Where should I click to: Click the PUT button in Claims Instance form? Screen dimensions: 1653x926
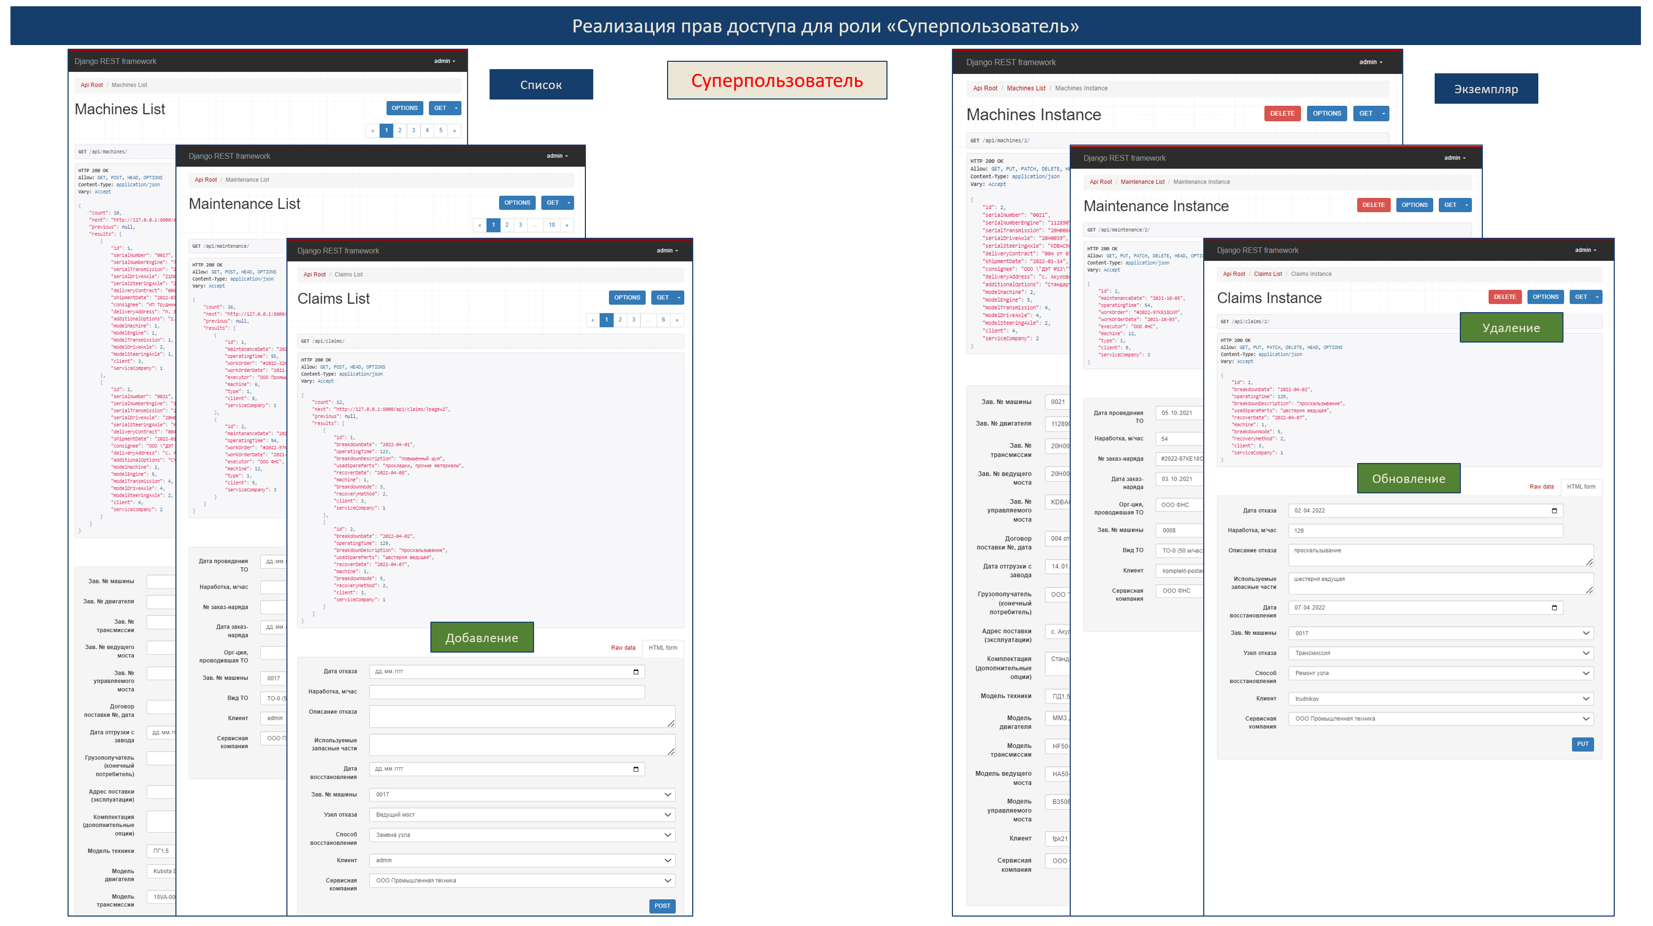1582,744
